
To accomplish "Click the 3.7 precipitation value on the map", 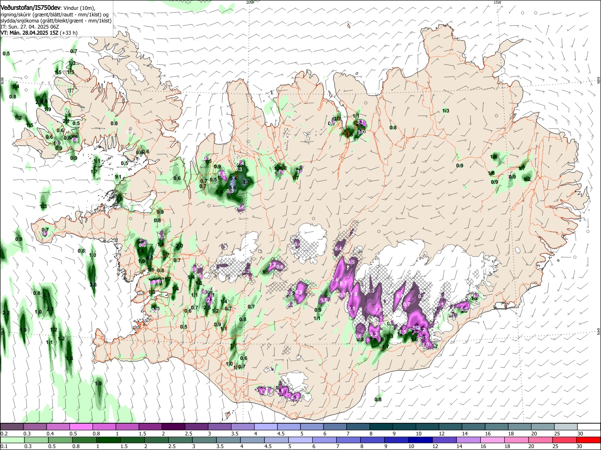I will (245, 182).
